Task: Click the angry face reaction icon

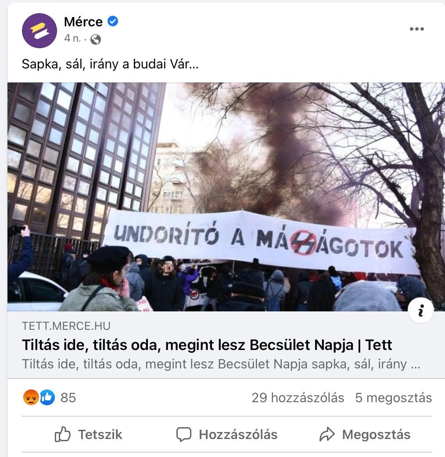Action: click(31, 397)
